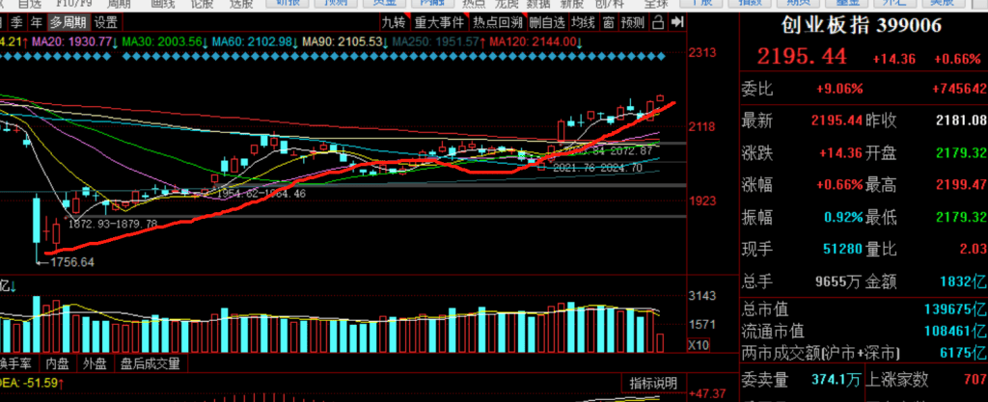
Task: Click the DEA: -51.59 indicator label
Action: [x=32, y=383]
